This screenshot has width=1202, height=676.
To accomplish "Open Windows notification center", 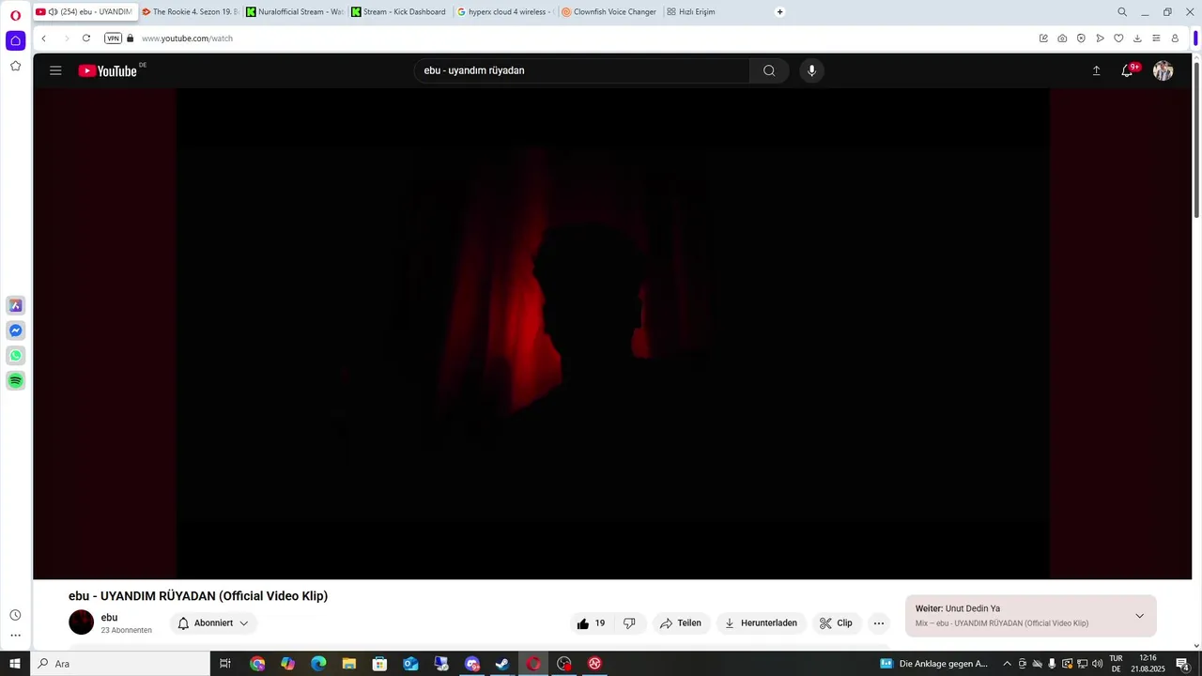I will click(x=1183, y=664).
